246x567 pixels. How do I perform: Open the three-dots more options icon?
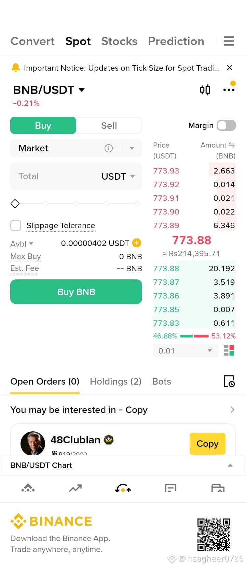click(x=229, y=90)
